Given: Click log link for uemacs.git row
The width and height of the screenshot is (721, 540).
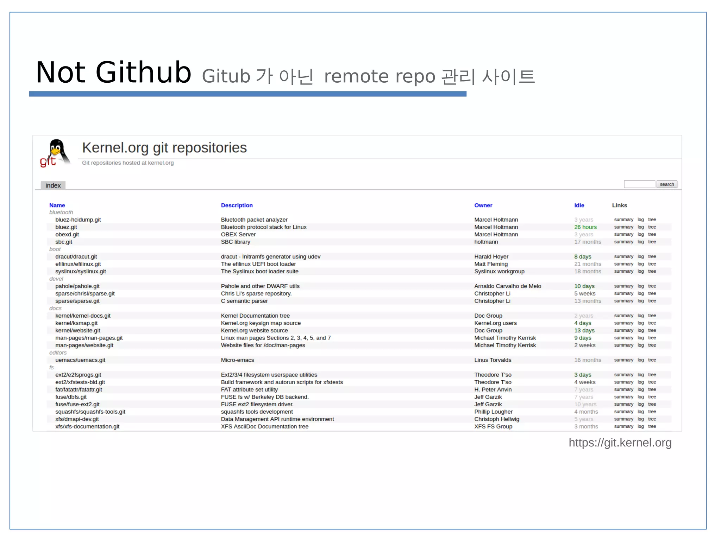Looking at the screenshot, I should click(x=640, y=360).
